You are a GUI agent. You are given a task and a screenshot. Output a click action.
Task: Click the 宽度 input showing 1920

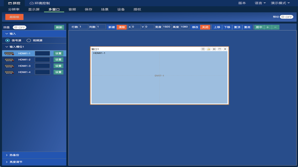[x=167, y=27]
